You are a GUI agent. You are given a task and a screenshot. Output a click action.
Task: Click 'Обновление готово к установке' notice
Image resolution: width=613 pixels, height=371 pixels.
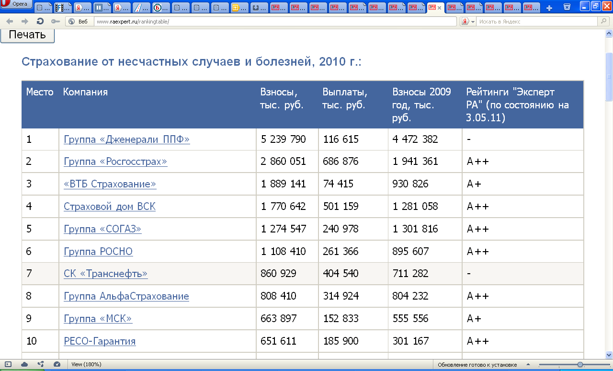[477, 365]
